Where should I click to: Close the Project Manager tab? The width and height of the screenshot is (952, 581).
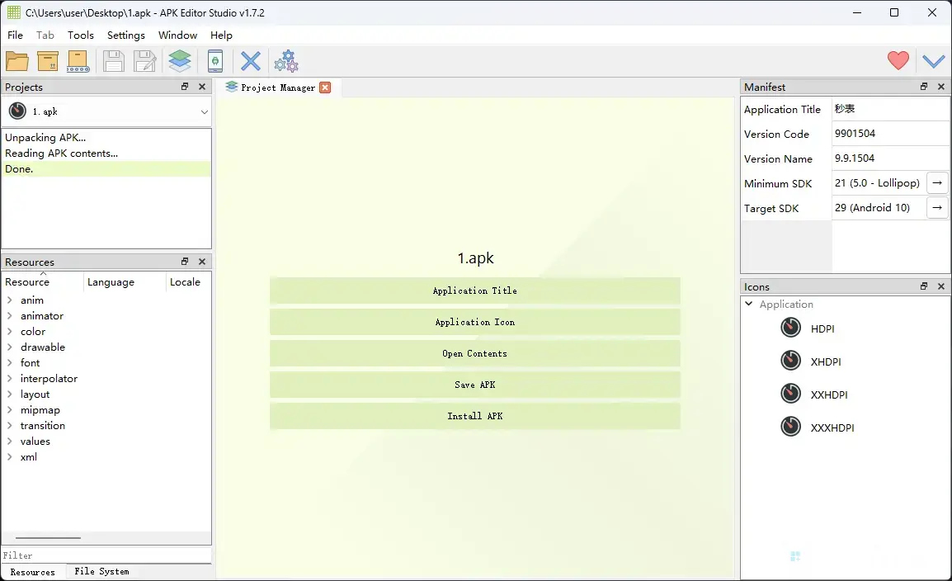tap(325, 87)
